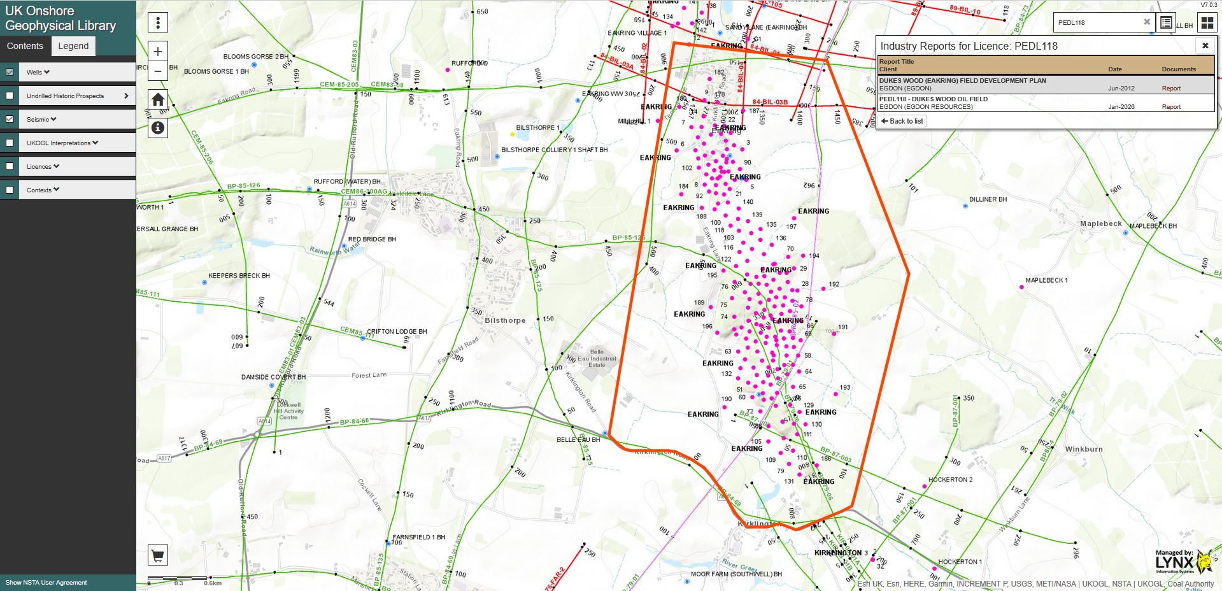Clear the PEDL118 search text
1222x591 pixels.
[x=1147, y=22]
